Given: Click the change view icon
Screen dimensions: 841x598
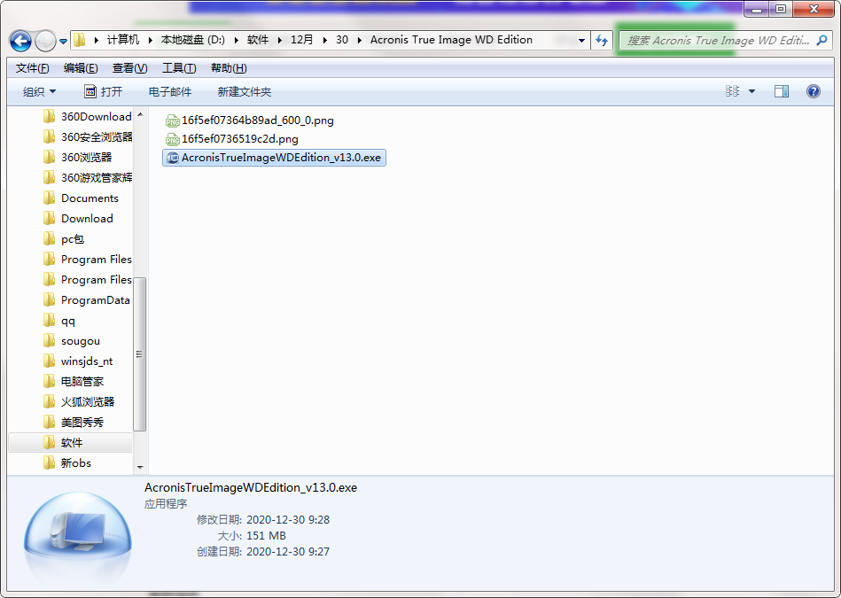Looking at the screenshot, I should pyautogui.click(x=733, y=91).
